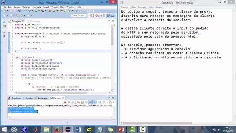Open the Project menu
Image resolution: width=236 pixels, height=133 pixels.
click(x=55, y=7)
